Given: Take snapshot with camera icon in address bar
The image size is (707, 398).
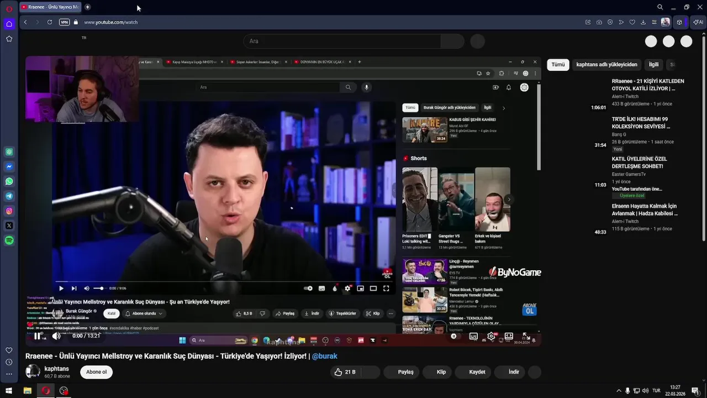Looking at the screenshot, I should click(x=599, y=22).
